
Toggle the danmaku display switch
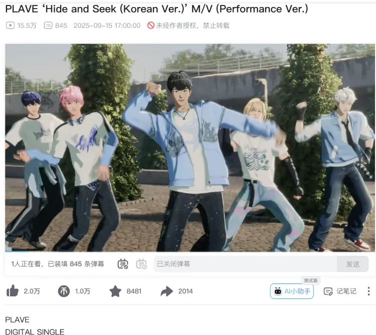tap(123, 264)
